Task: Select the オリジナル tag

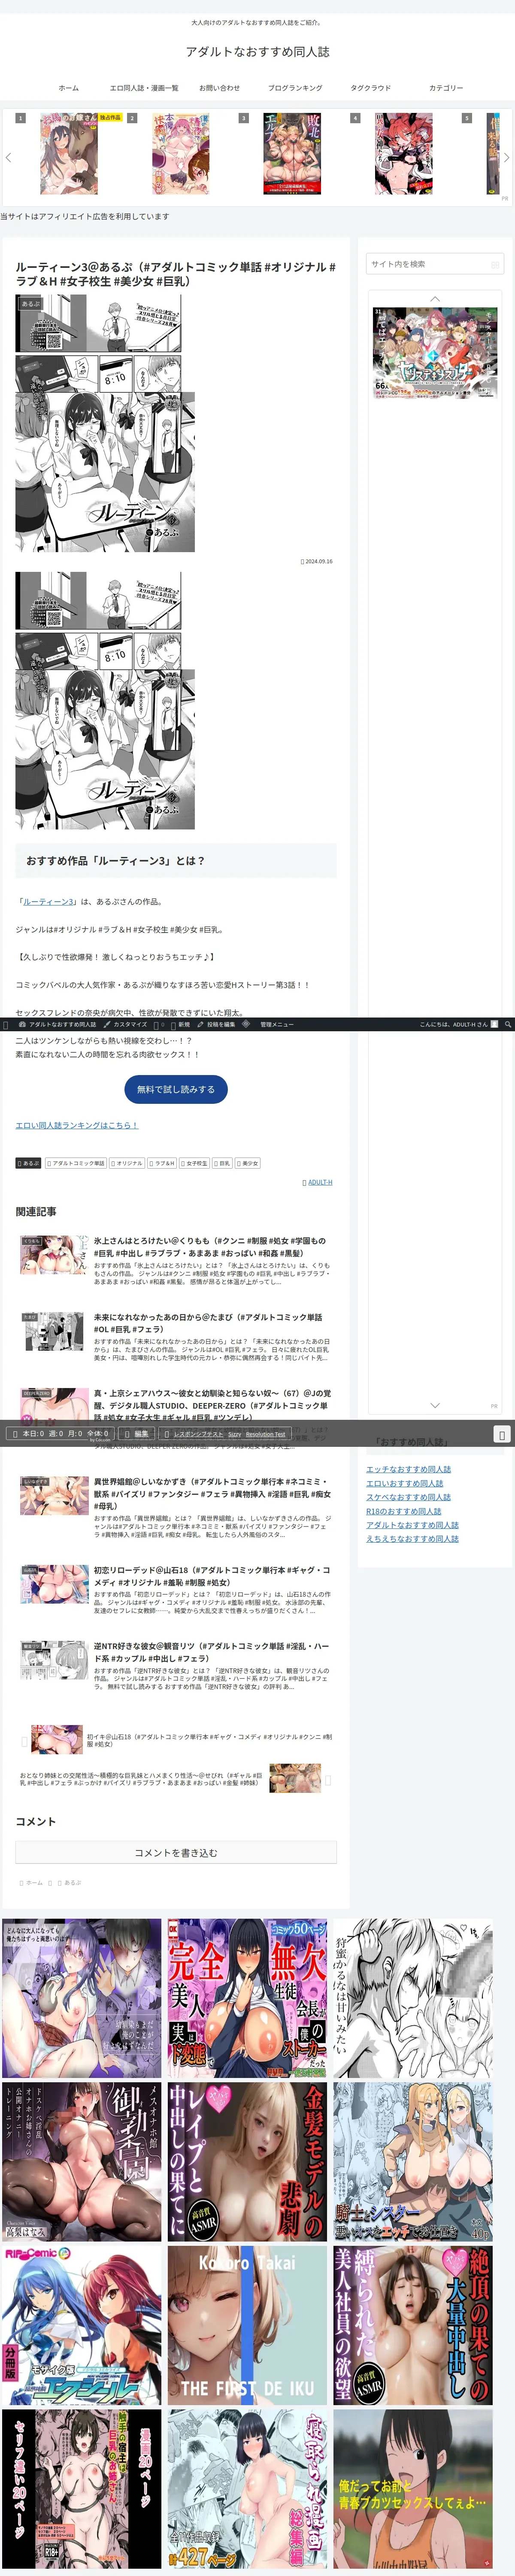Action: pos(127,1163)
